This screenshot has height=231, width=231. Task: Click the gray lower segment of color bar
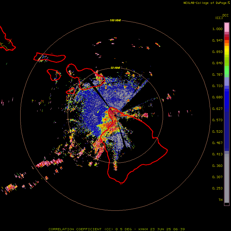227,178
